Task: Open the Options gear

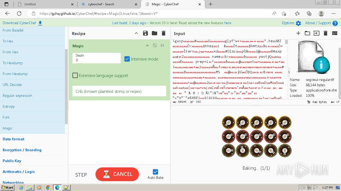Action: 291,23
